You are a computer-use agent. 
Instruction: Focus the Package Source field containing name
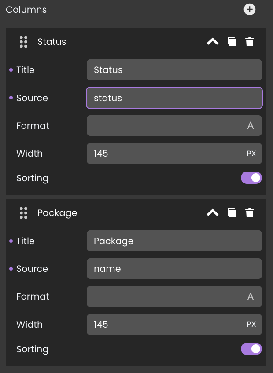pos(174,269)
